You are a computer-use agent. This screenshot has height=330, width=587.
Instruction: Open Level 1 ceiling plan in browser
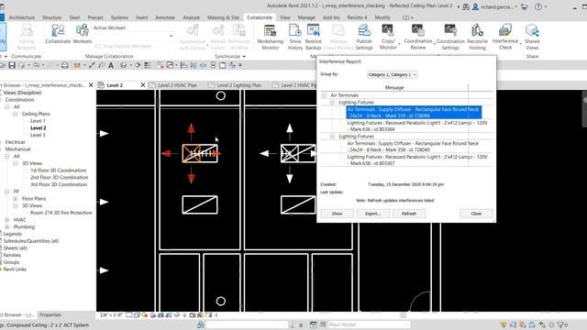38,121
